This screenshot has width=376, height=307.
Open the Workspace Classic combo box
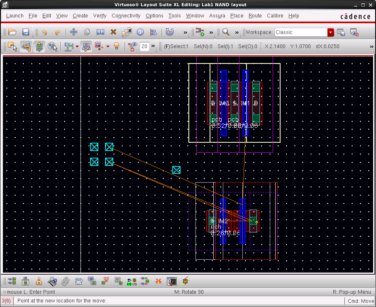point(304,32)
